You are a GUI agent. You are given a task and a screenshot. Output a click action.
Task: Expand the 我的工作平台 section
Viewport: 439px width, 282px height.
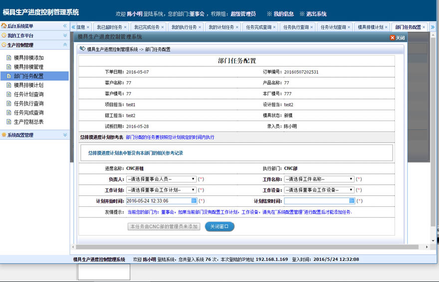click(65, 35)
